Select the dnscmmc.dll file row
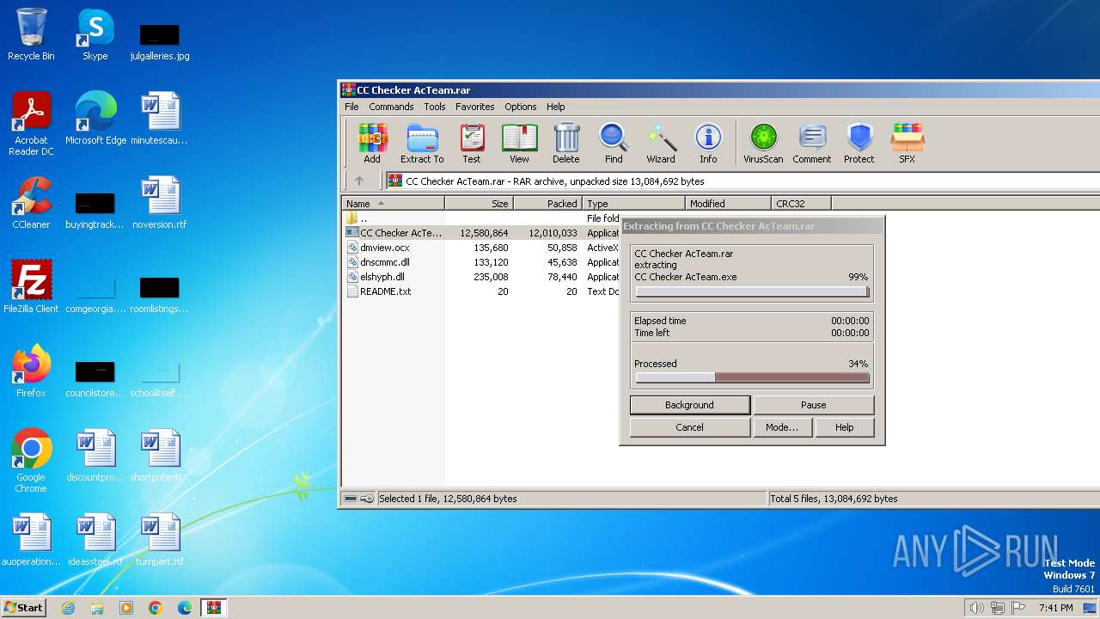This screenshot has width=1100, height=619. click(x=481, y=262)
